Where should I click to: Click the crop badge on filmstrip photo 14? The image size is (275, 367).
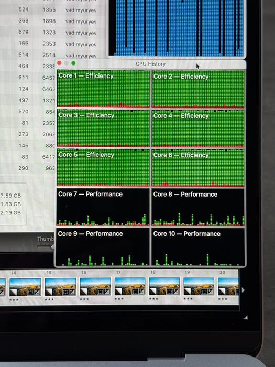click(30, 293)
